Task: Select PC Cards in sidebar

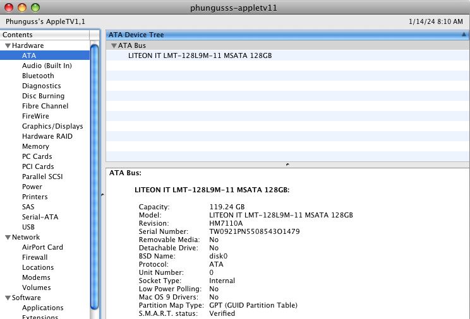Action: click(x=37, y=156)
